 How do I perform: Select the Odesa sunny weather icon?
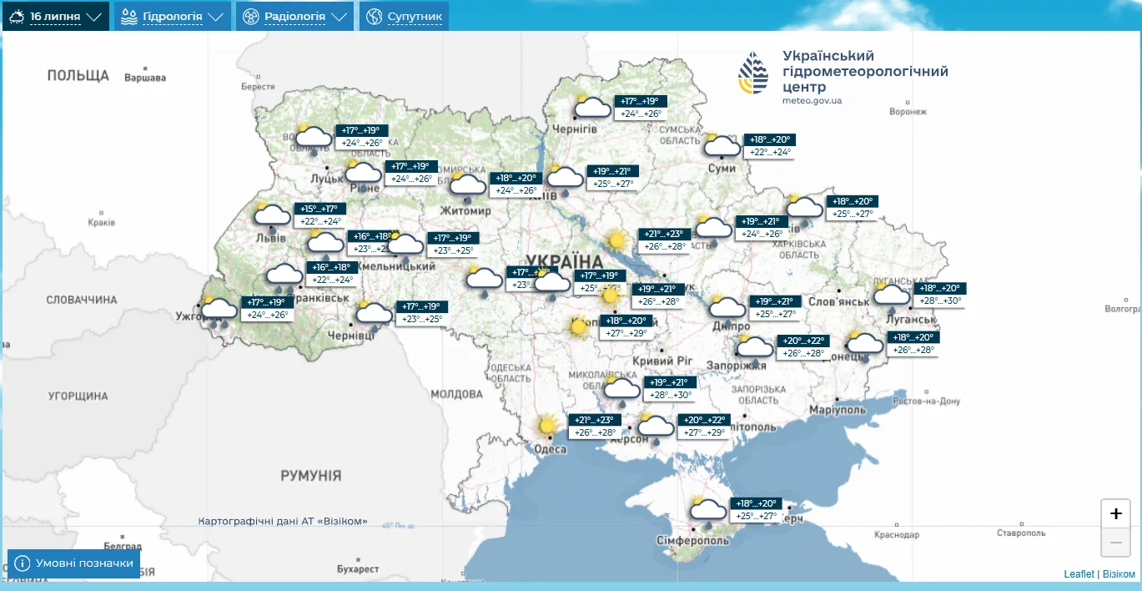click(x=547, y=427)
